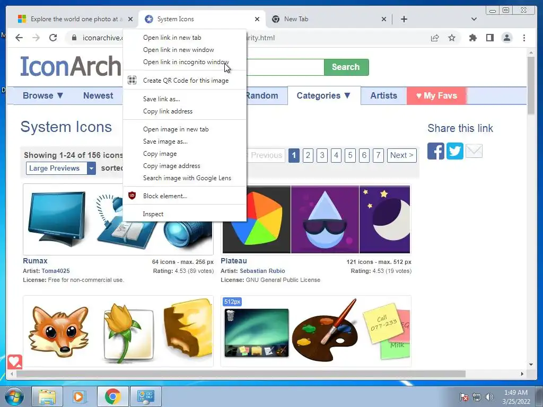Share this link on Twitter
The image size is (543, 407).
coord(454,151)
